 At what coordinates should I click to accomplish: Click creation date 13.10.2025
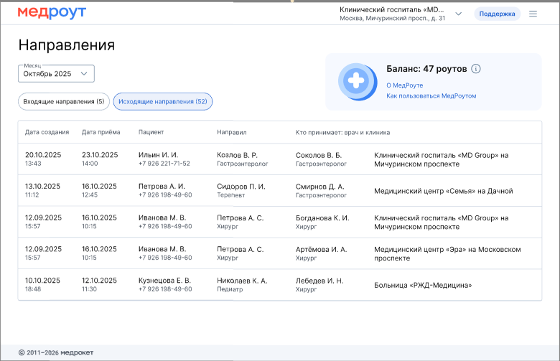(x=42, y=187)
